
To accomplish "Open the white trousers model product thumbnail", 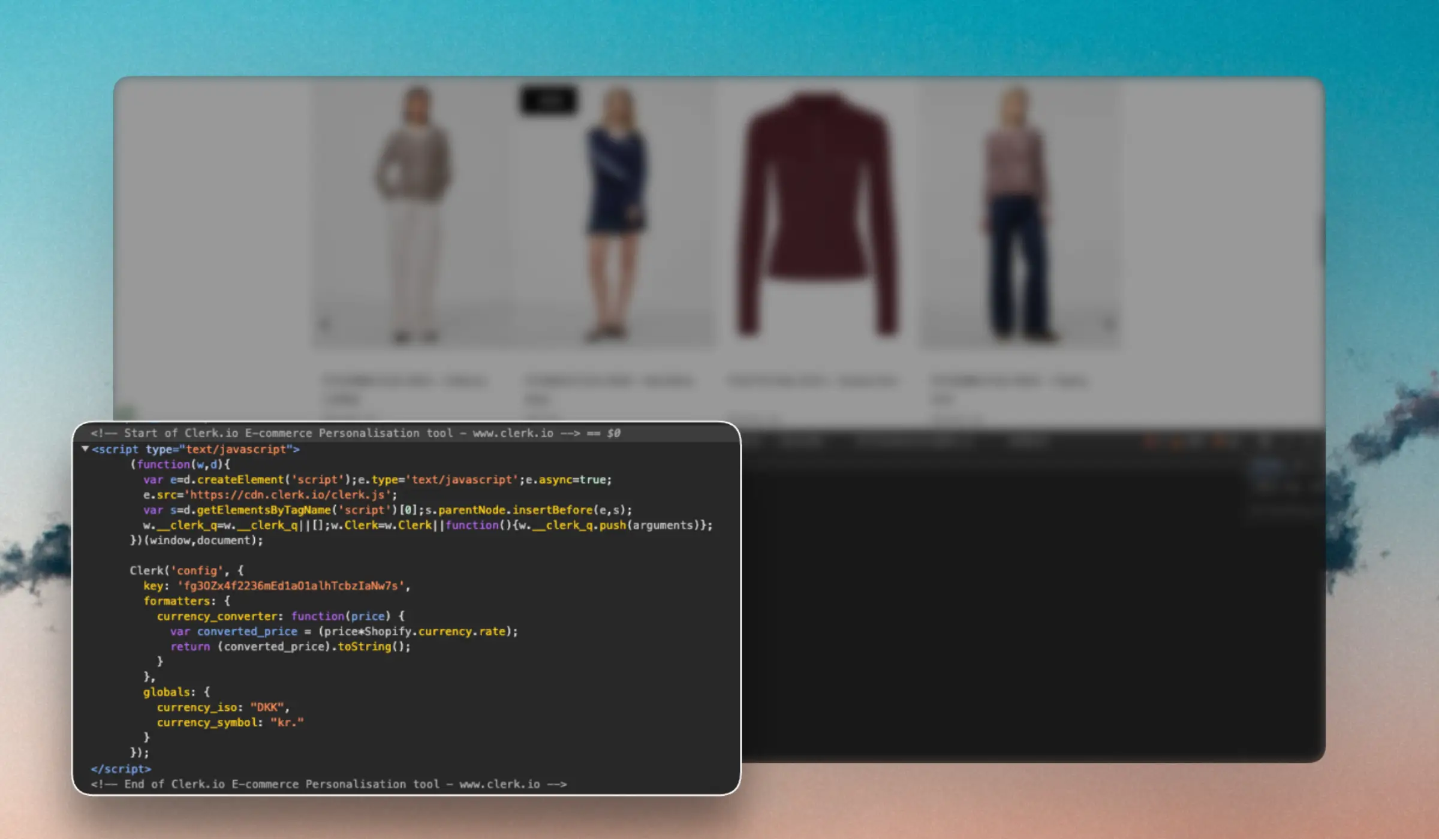I will (413, 213).
